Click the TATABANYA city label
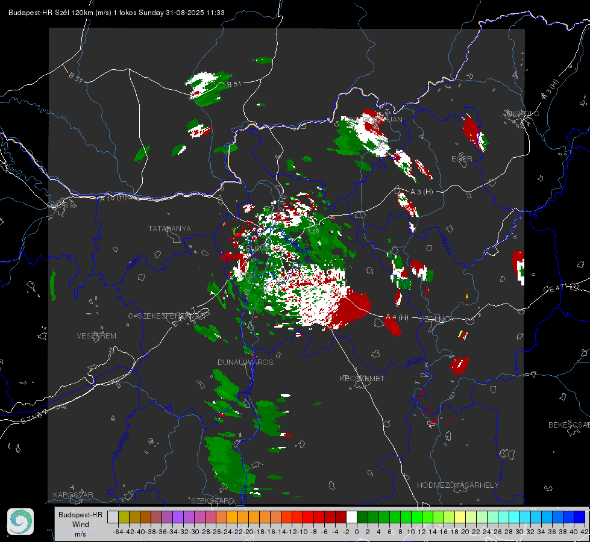This screenshot has height=542, width=590. point(169,229)
